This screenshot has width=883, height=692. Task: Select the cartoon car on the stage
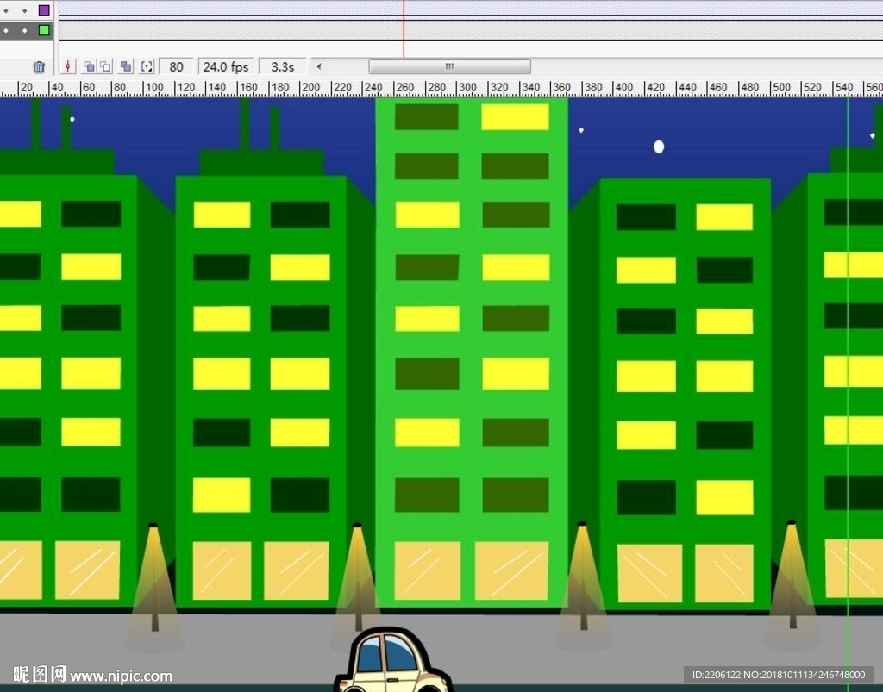pos(393,661)
